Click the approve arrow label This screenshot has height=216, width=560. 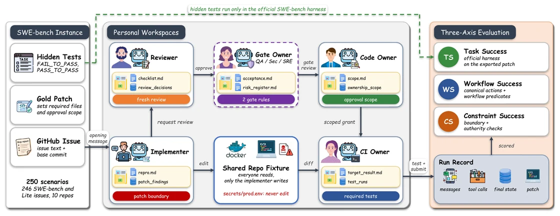(x=203, y=67)
